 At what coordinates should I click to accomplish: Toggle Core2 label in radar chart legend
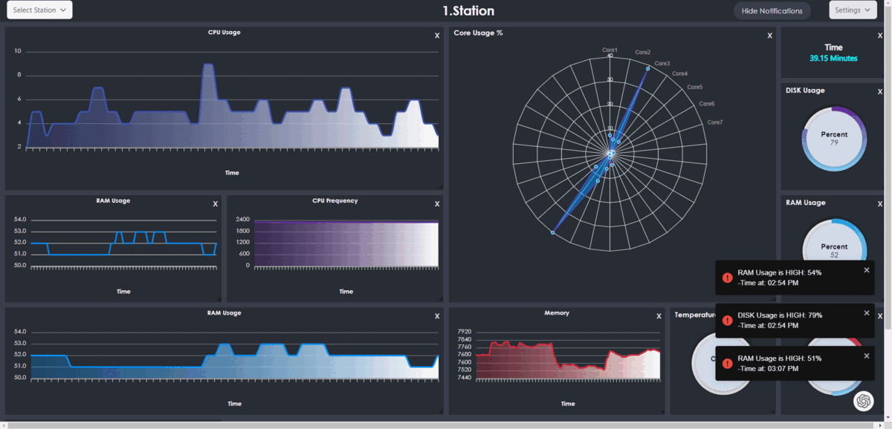click(x=643, y=53)
